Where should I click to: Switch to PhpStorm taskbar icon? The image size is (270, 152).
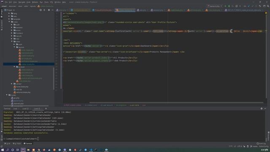point(23,150)
